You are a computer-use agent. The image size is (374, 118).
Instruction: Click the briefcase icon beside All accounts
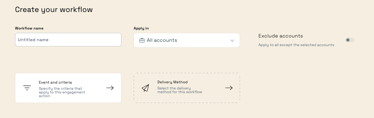click(142, 40)
